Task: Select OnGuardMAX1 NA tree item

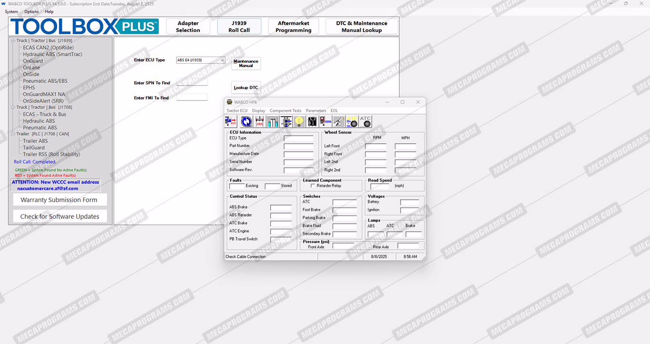Action: click(x=44, y=94)
